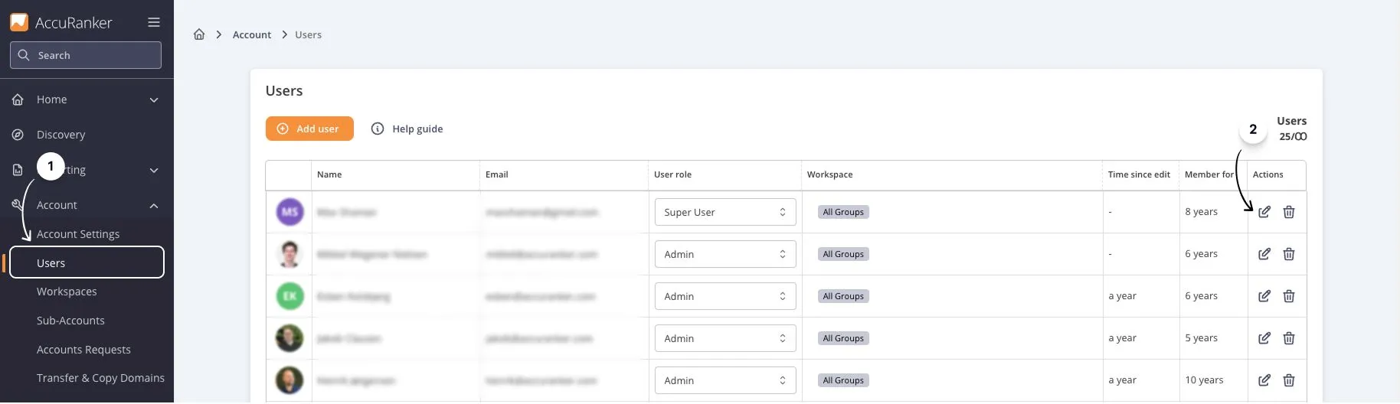This screenshot has height=404, width=1400.
Task: Open Transfer & Copy Domains
Action: [x=100, y=378]
